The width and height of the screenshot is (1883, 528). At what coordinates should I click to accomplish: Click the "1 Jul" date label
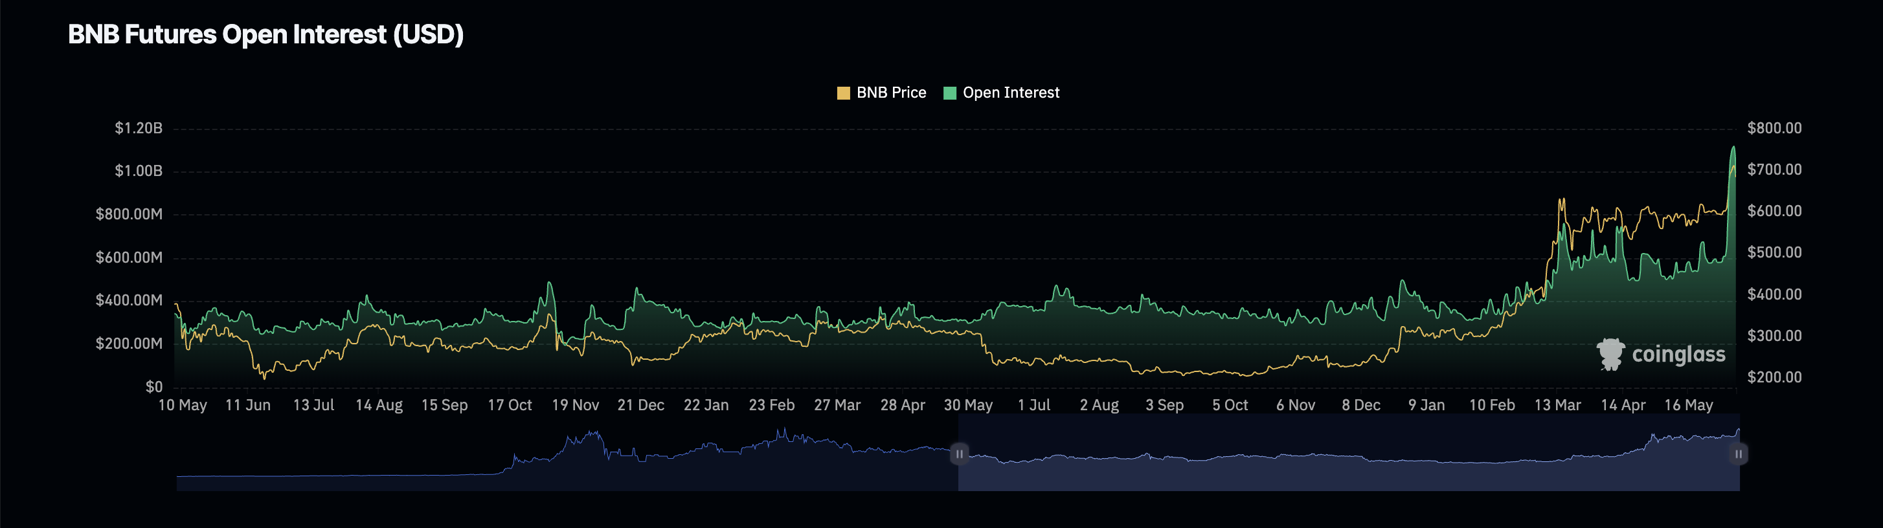[x=1033, y=405]
